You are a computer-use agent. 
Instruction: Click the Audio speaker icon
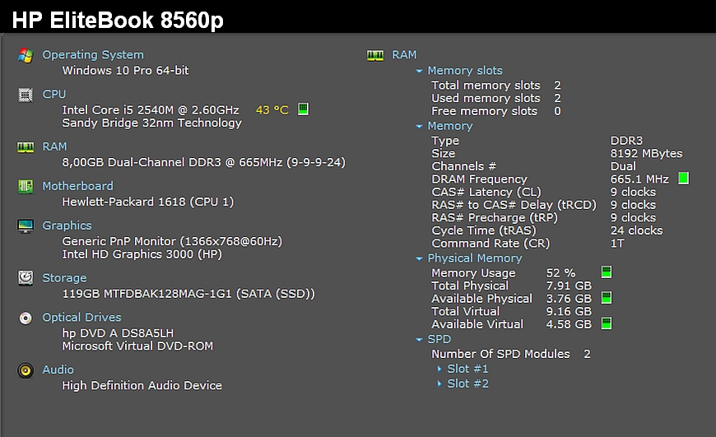click(x=26, y=370)
